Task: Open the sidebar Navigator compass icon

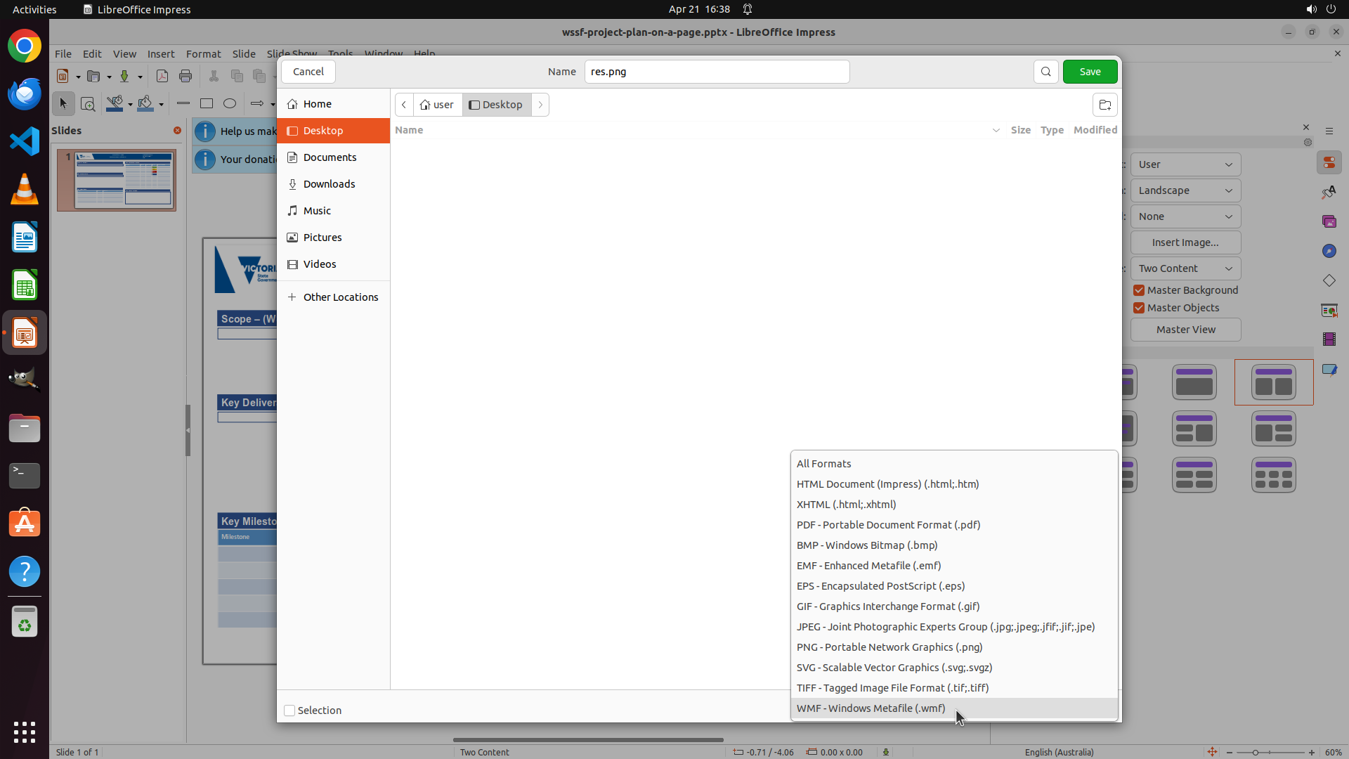Action: point(1329,251)
